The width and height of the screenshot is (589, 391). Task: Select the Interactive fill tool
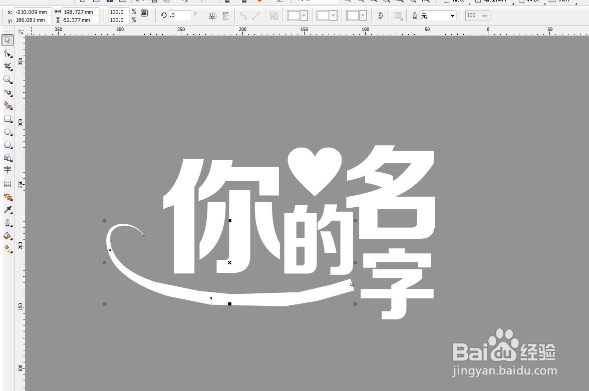pyautogui.click(x=8, y=249)
